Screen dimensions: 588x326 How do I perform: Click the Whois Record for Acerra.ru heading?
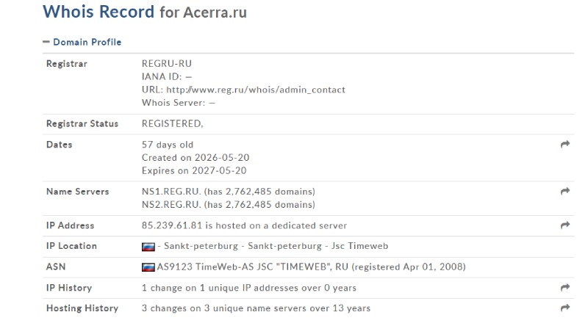[x=145, y=12]
